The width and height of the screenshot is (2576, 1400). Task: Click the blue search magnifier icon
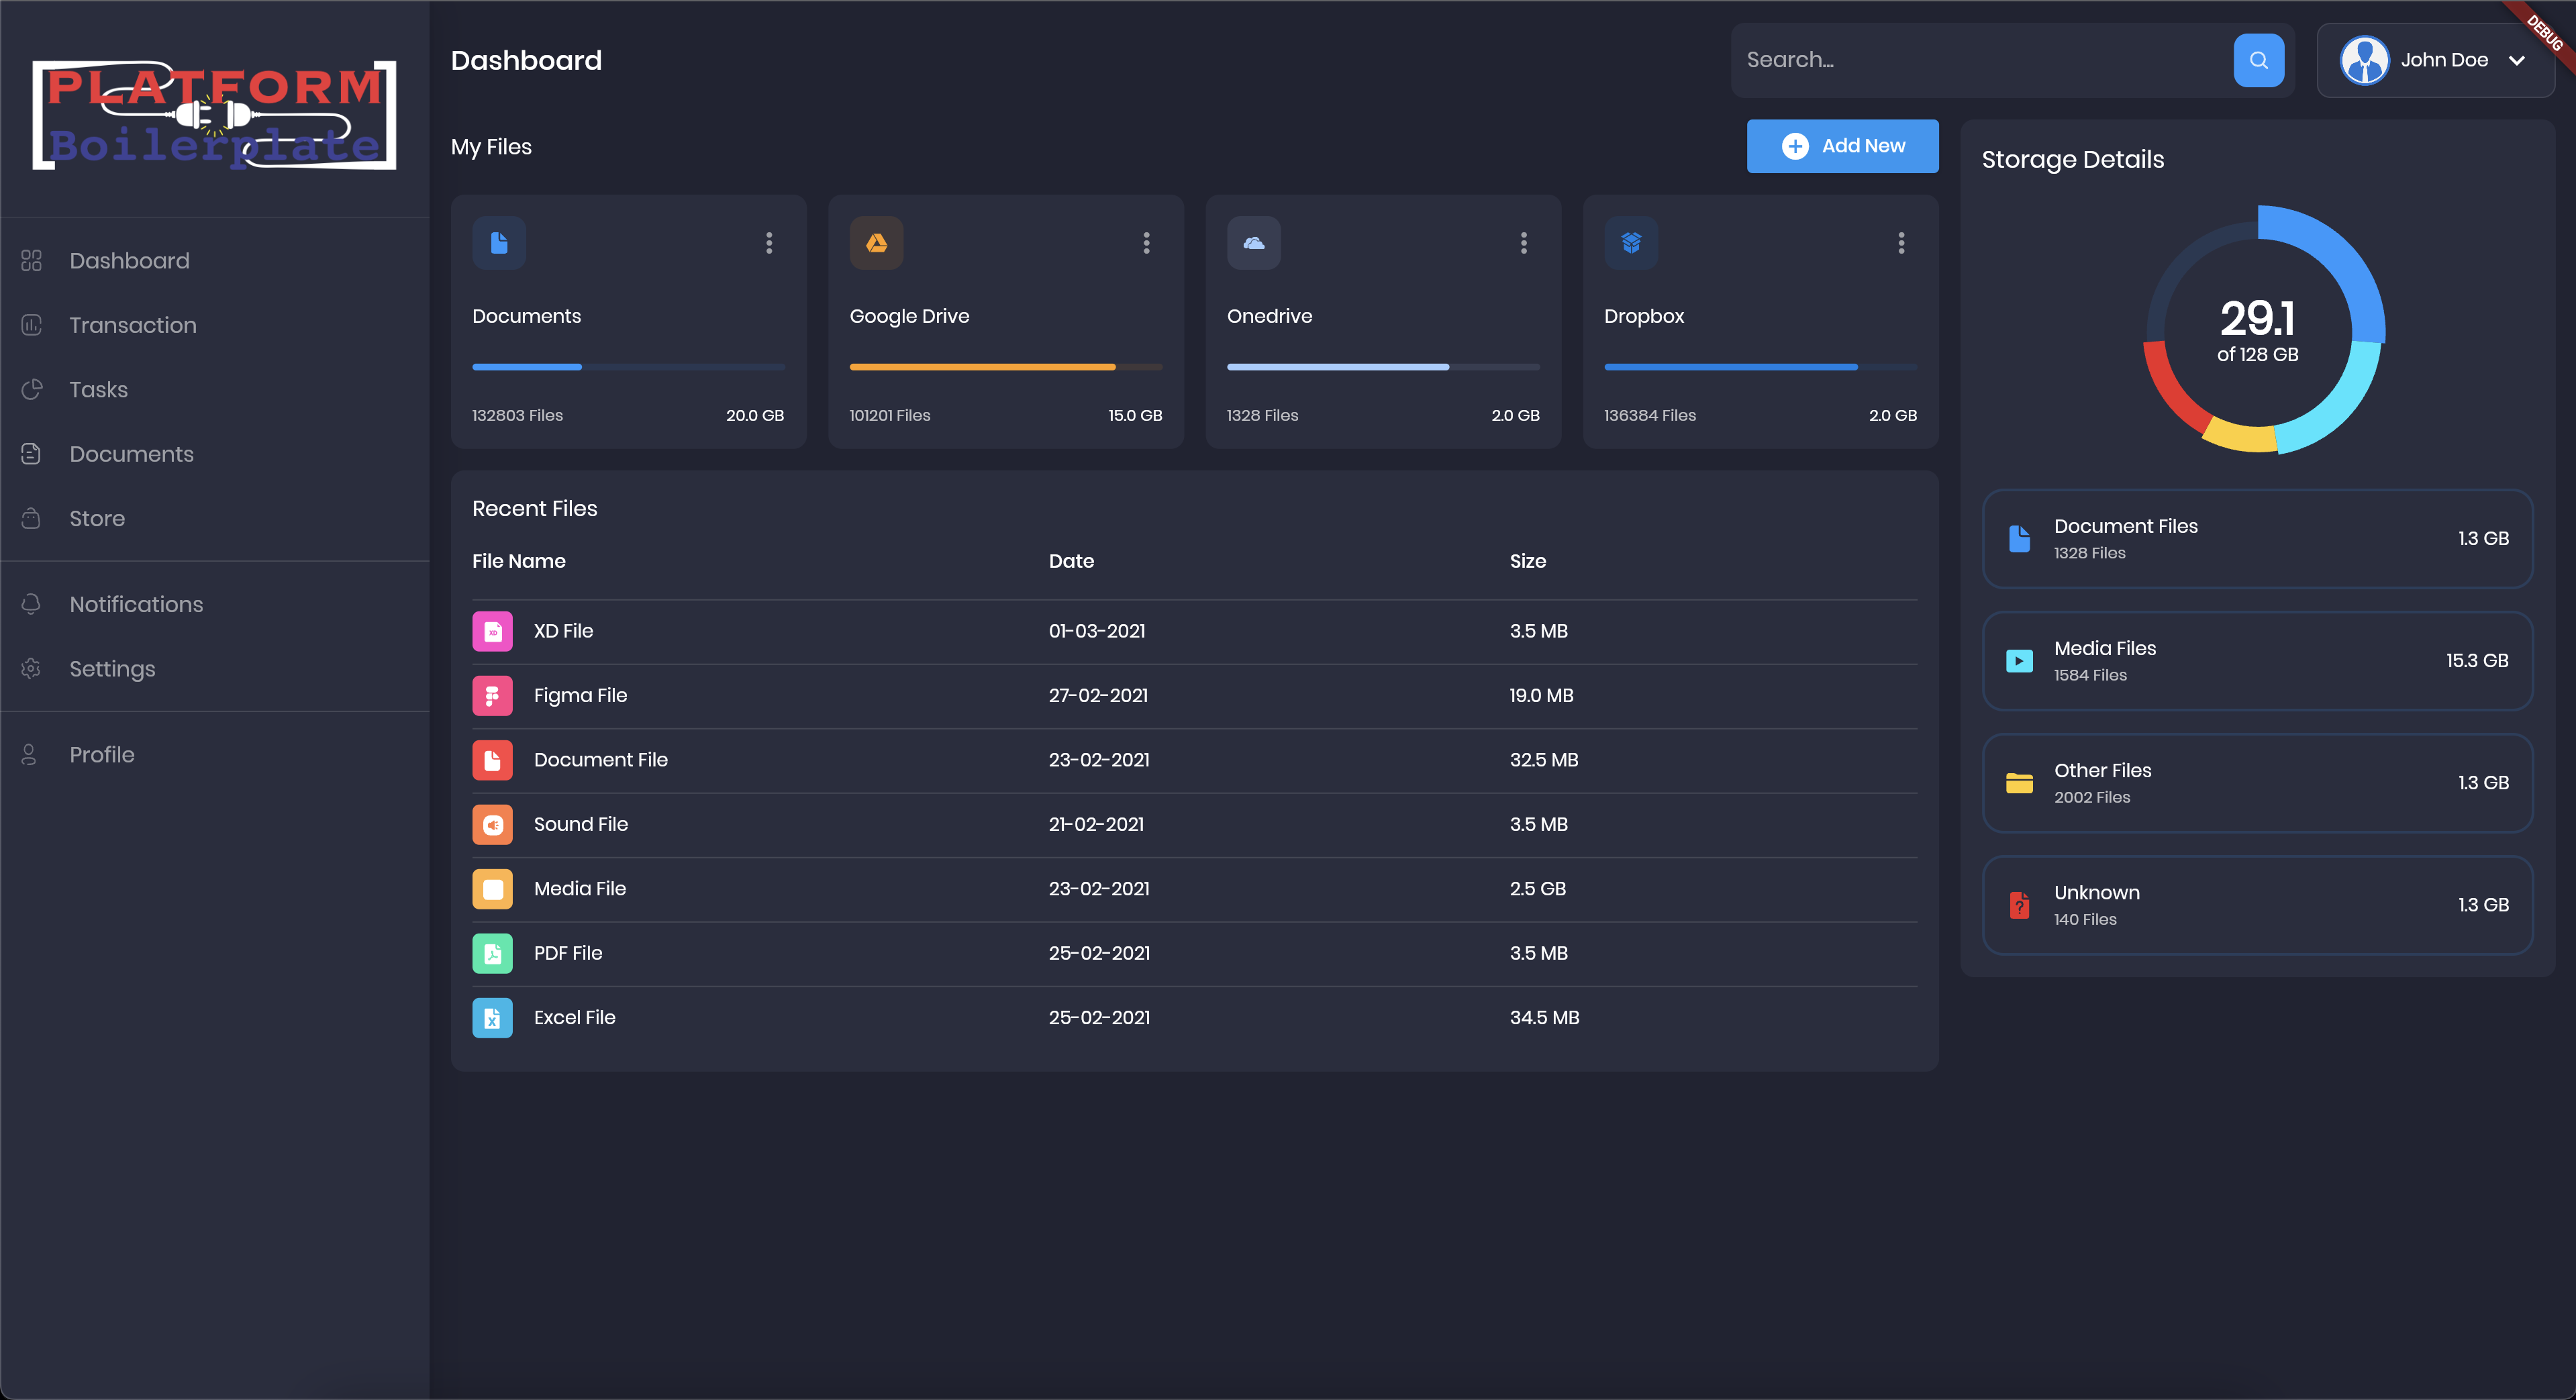tap(2258, 60)
